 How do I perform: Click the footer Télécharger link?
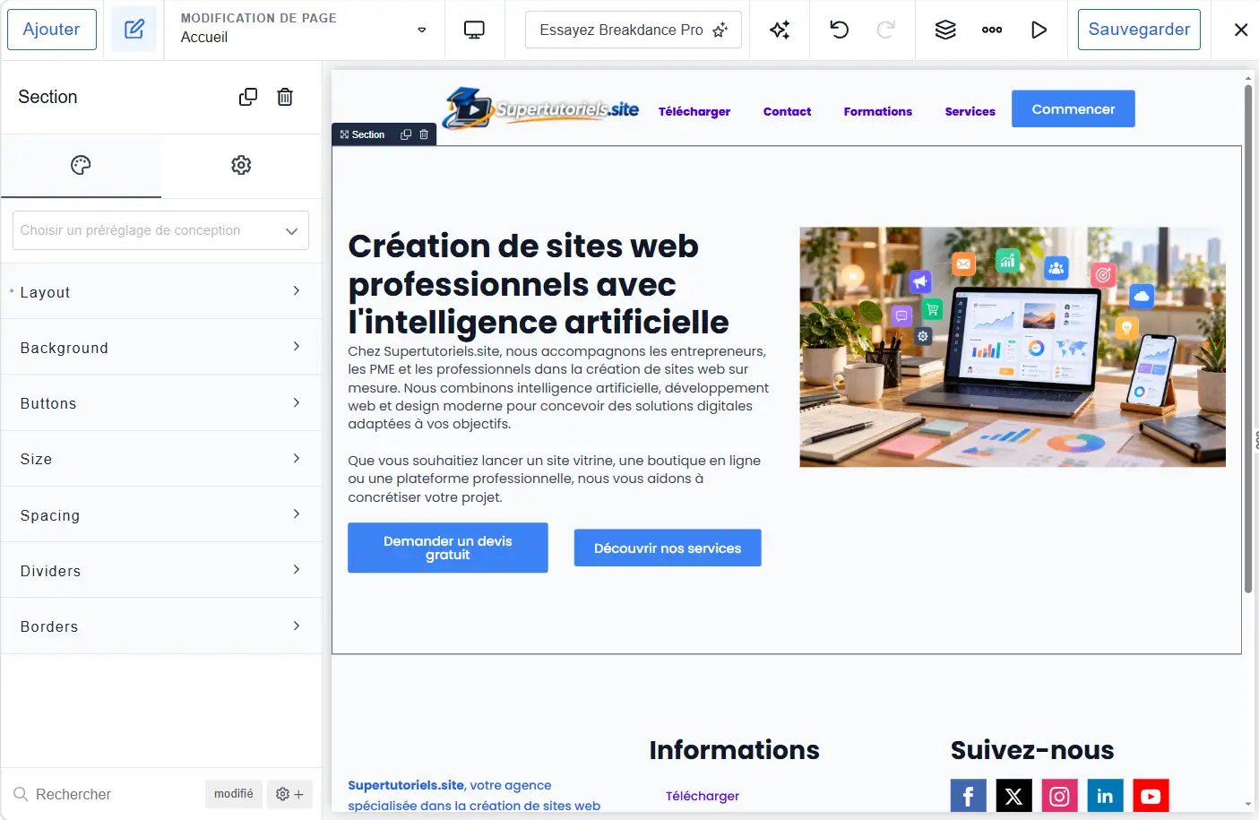[x=703, y=796]
